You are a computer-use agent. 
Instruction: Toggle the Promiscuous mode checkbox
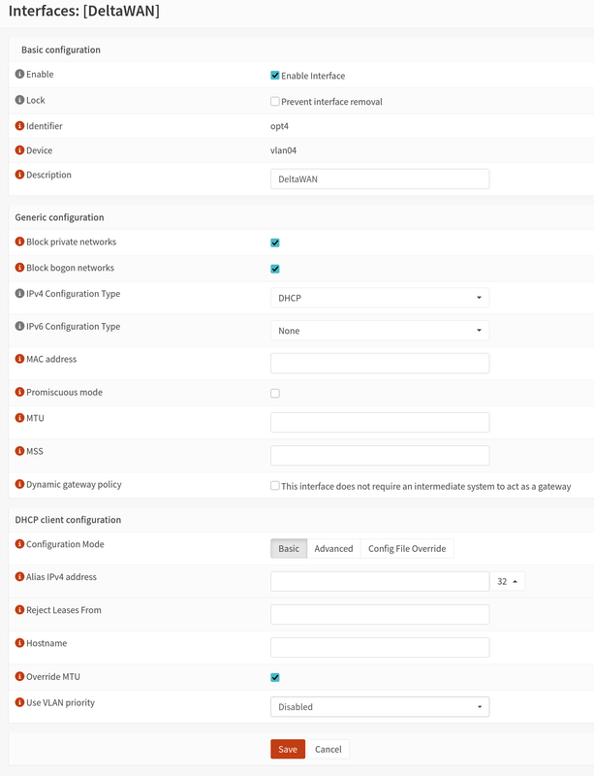[x=275, y=394]
